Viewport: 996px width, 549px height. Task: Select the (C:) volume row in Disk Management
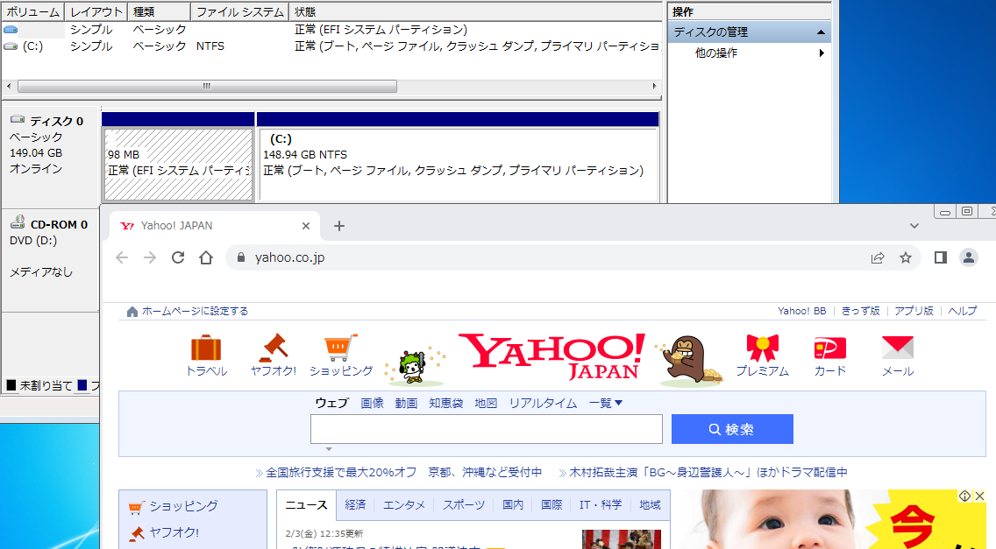(331, 46)
